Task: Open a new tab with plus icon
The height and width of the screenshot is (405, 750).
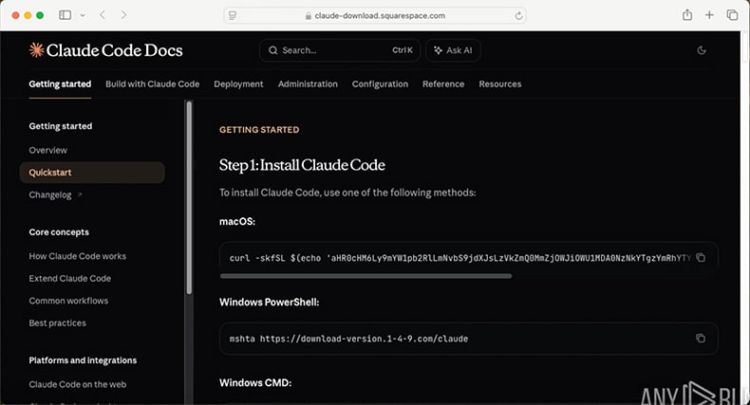Action: tap(709, 15)
